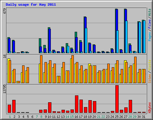This screenshot has height=120, width=153.
Task: Click the Sites legend label
Action: pyautogui.click(x=149, y=79)
